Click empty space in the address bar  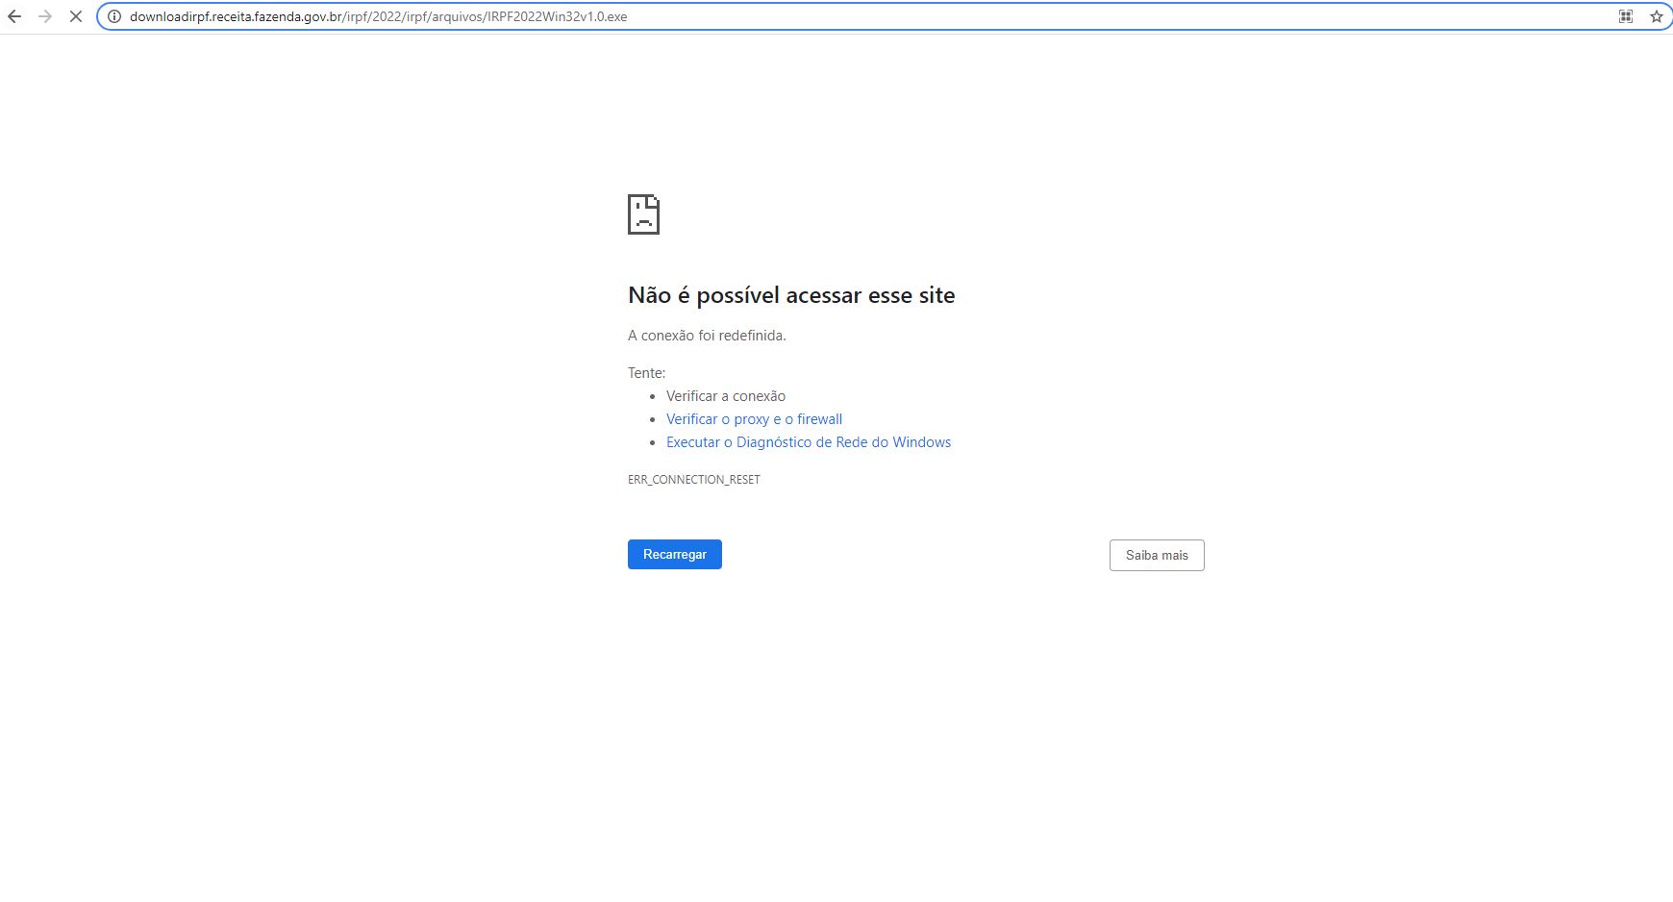(1058, 16)
